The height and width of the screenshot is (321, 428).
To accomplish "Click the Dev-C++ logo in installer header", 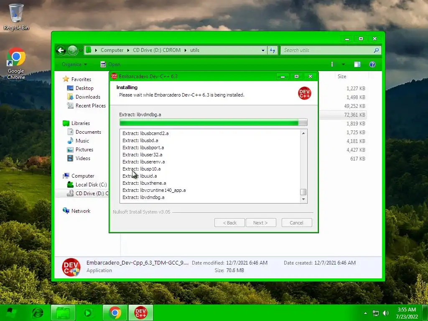I will [304, 93].
